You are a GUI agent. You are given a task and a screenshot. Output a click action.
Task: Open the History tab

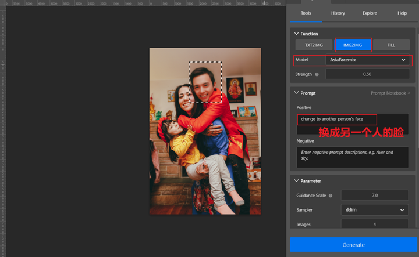pos(338,13)
